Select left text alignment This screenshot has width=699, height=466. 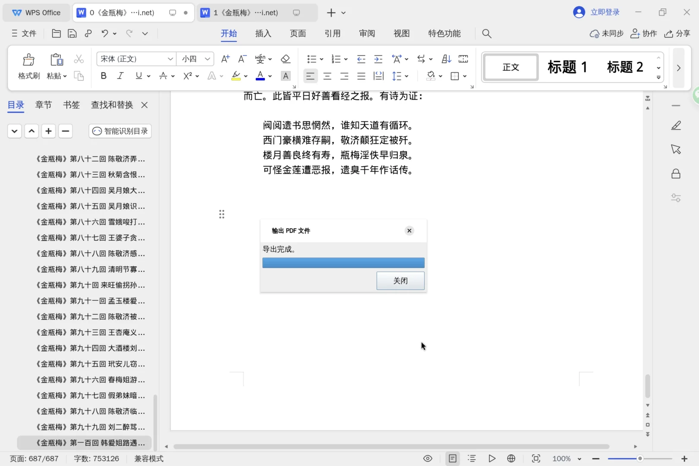pyautogui.click(x=310, y=76)
